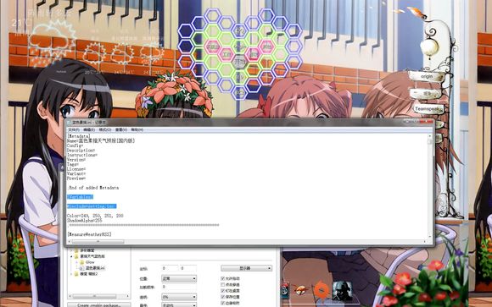Screen dimensions: 492x307
Task: Click the Notepad window title icon
Action: [x=69, y=123]
